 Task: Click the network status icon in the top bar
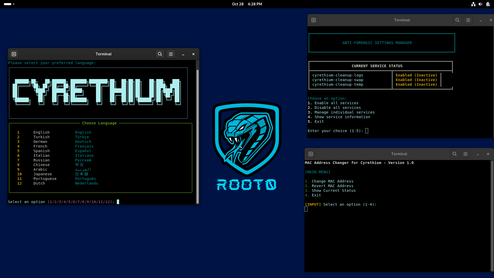tap(473, 4)
